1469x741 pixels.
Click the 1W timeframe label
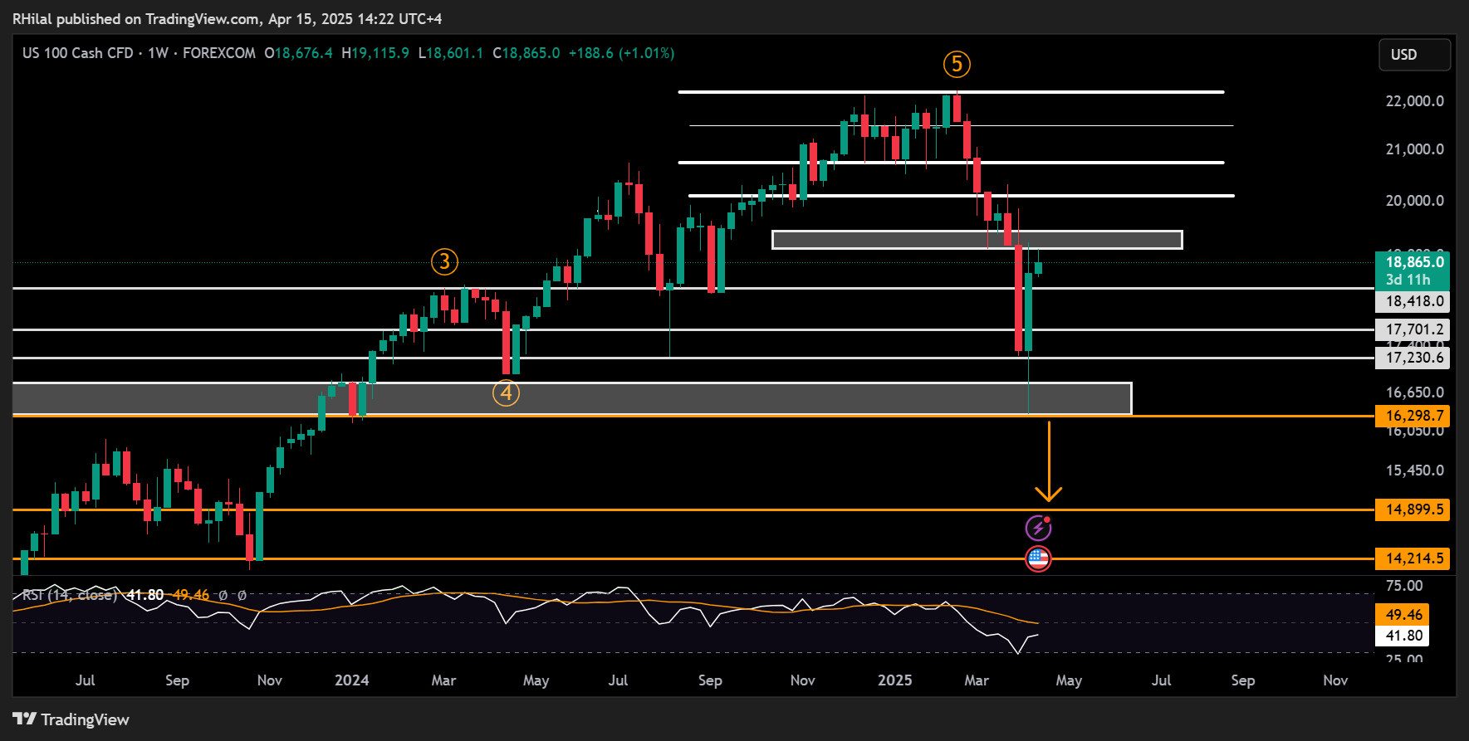(158, 53)
